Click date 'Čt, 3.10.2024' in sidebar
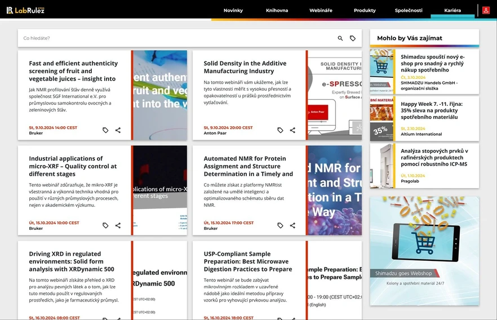 (x=413, y=77)
